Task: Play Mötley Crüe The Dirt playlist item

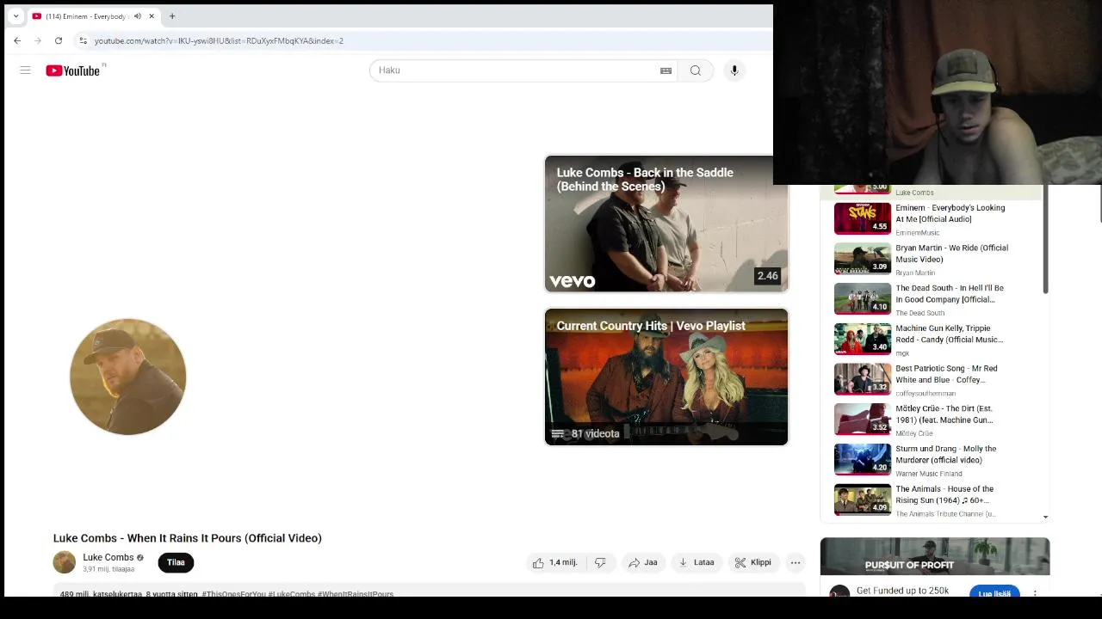Action: [944, 414]
